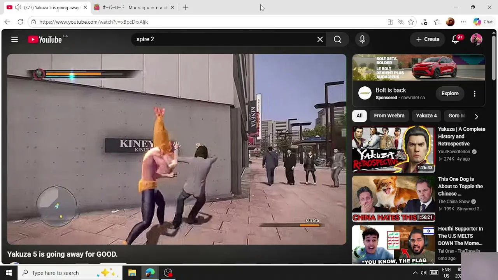
Task: Open the touch keyboard from the tray
Action: click(x=434, y=273)
